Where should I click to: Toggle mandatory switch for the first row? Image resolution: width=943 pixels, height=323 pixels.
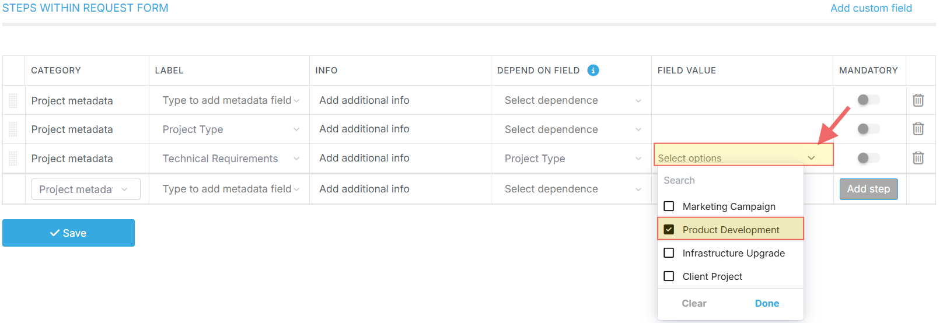[x=868, y=100]
